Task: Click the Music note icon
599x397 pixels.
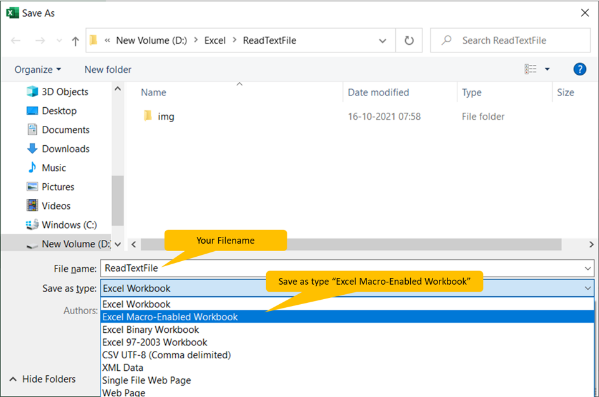Action: (x=32, y=167)
